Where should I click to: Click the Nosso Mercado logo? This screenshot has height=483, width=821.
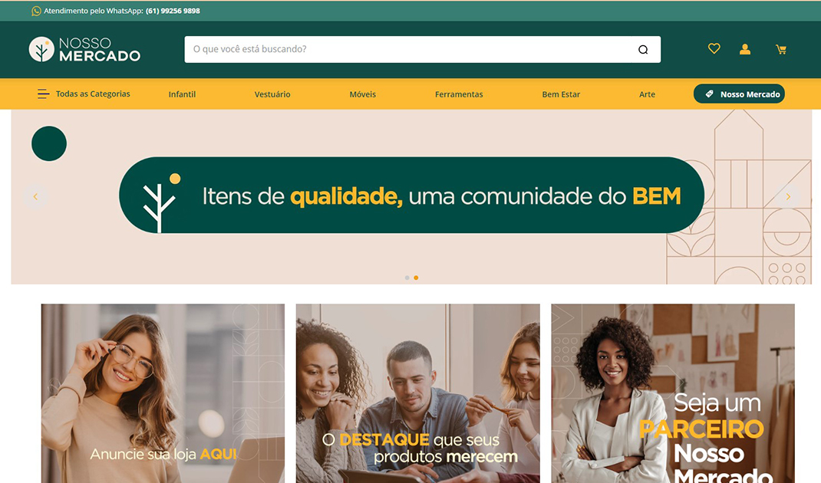point(85,49)
